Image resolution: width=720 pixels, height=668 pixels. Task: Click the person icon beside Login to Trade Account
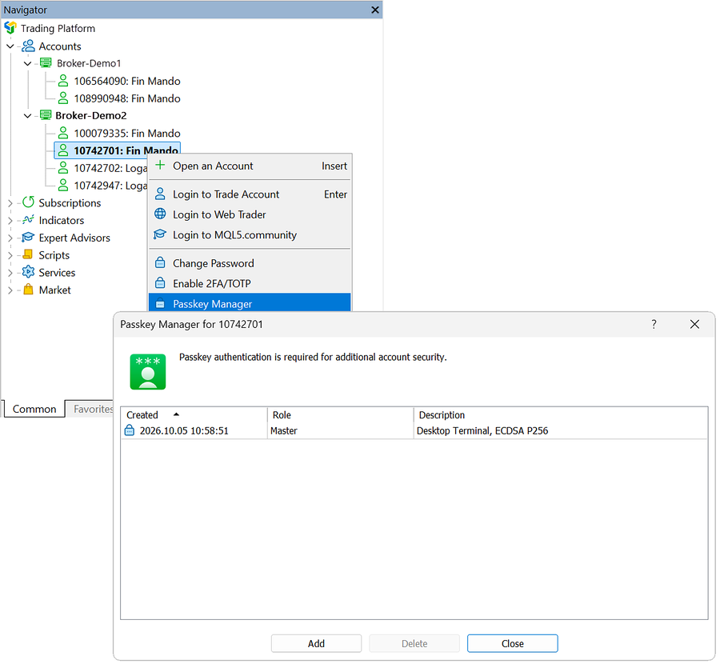tap(160, 194)
